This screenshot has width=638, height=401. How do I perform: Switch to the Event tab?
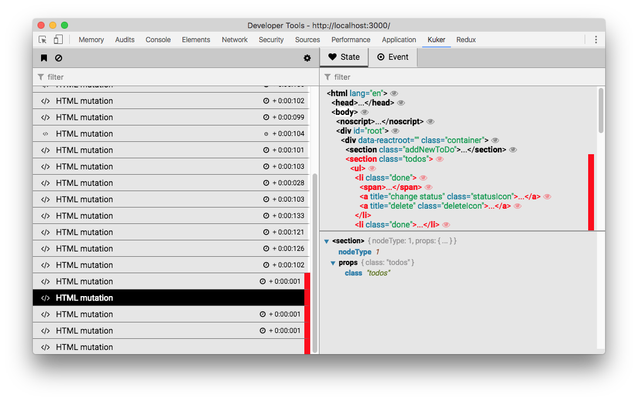[393, 57]
